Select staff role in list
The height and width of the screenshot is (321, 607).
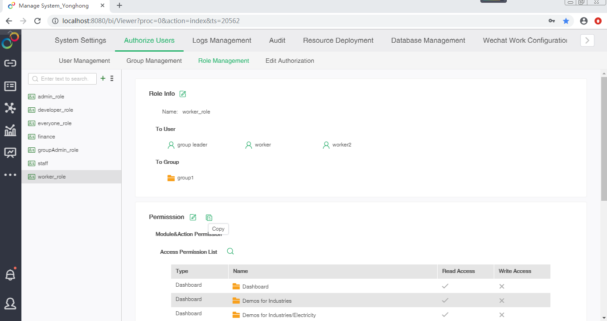[71, 163]
